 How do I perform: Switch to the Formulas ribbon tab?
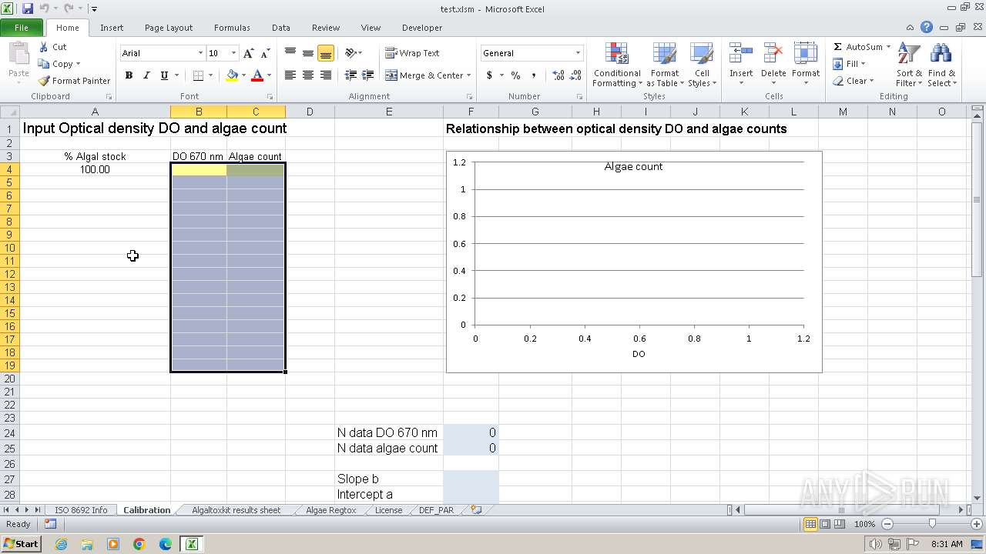pos(232,28)
